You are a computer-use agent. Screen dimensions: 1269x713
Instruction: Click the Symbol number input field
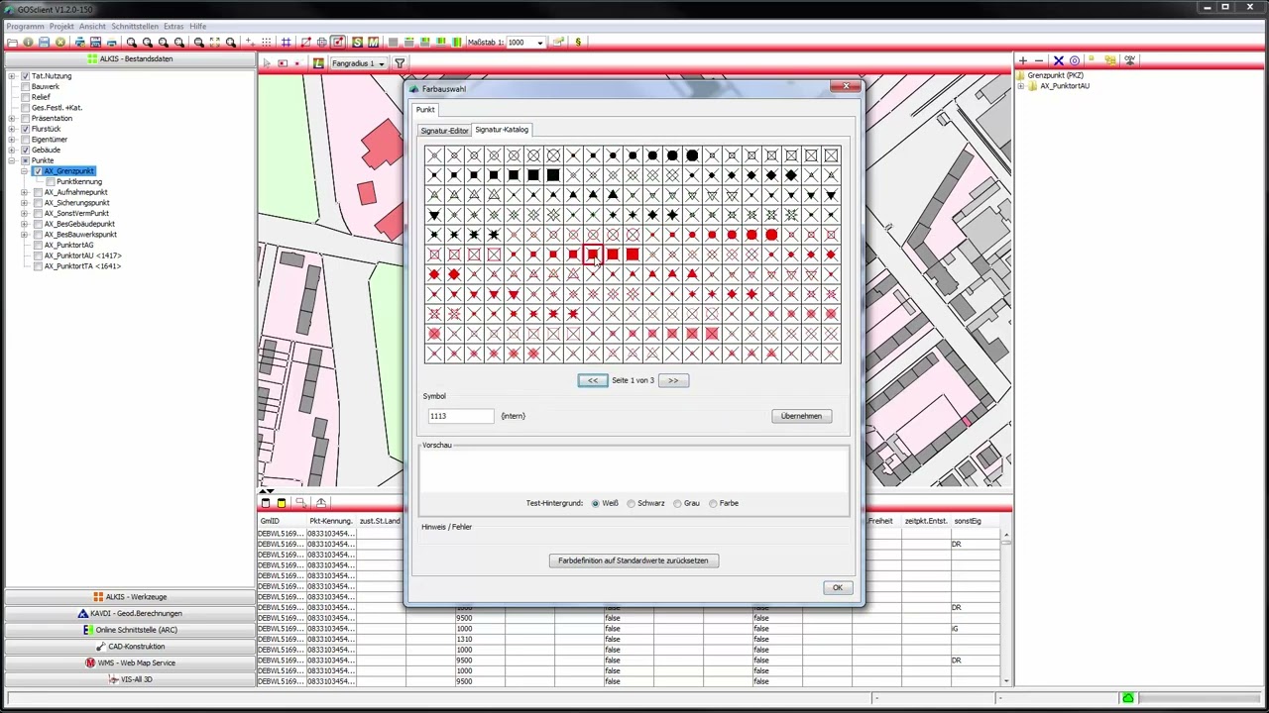point(460,416)
